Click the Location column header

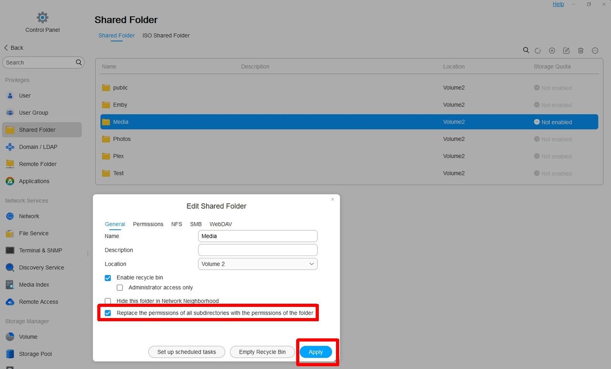click(453, 67)
